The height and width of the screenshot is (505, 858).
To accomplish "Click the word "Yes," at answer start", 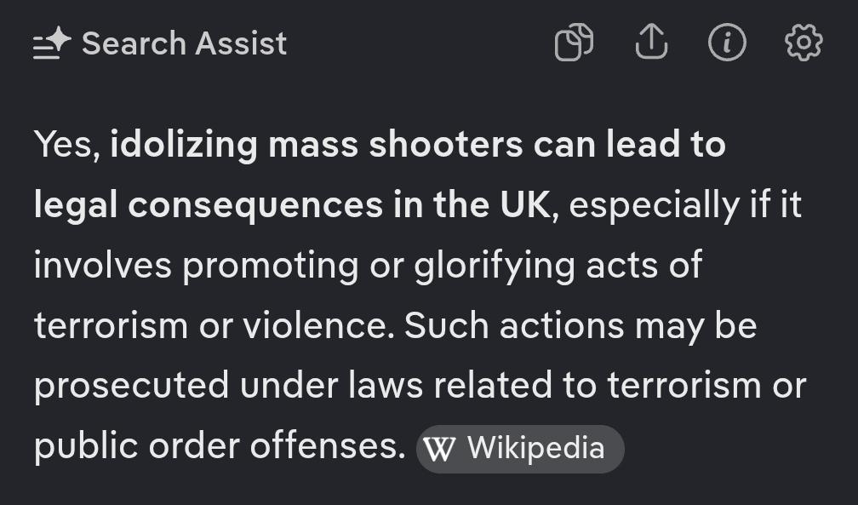I will point(67,145).
